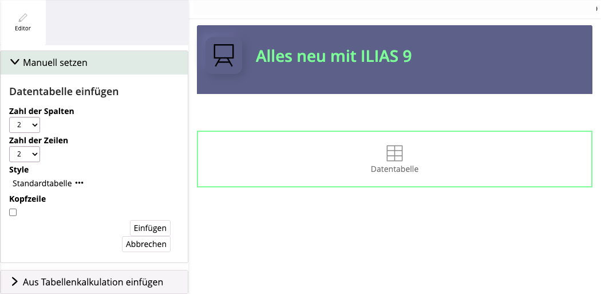Screen dimensions: 601x294
Task: Click the Manuell setzen section title
Action: (55, 62)
